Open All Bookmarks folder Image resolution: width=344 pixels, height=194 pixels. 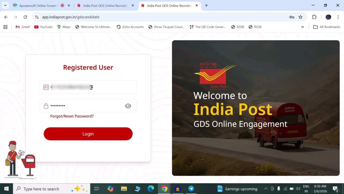click(327, 27)
